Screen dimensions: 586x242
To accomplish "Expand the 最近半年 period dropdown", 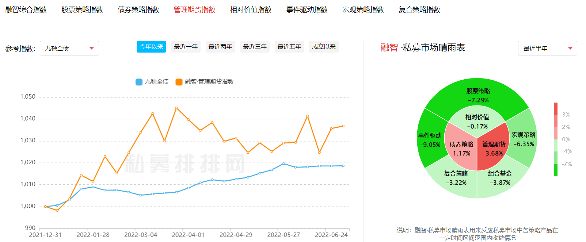I will coord(547,48).
